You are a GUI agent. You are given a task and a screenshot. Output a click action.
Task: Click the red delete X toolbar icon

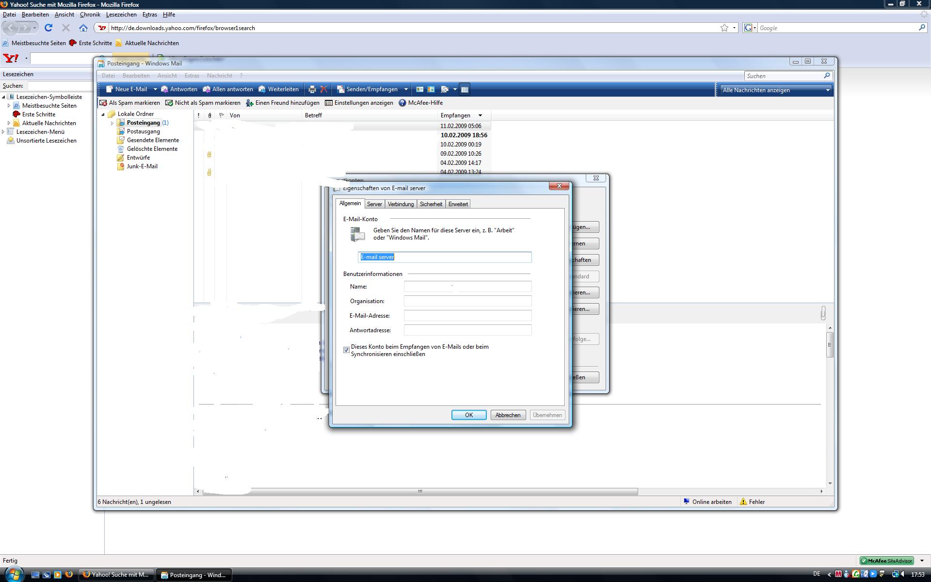point(324,89)
